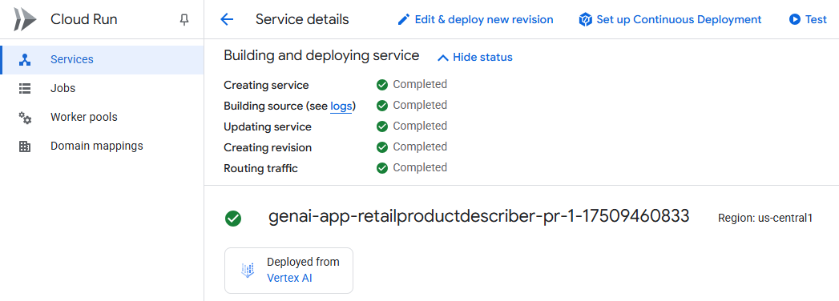Click green check next to Creating revision
Viewport: 839px width, 301px height.
[x=382, y=147]
